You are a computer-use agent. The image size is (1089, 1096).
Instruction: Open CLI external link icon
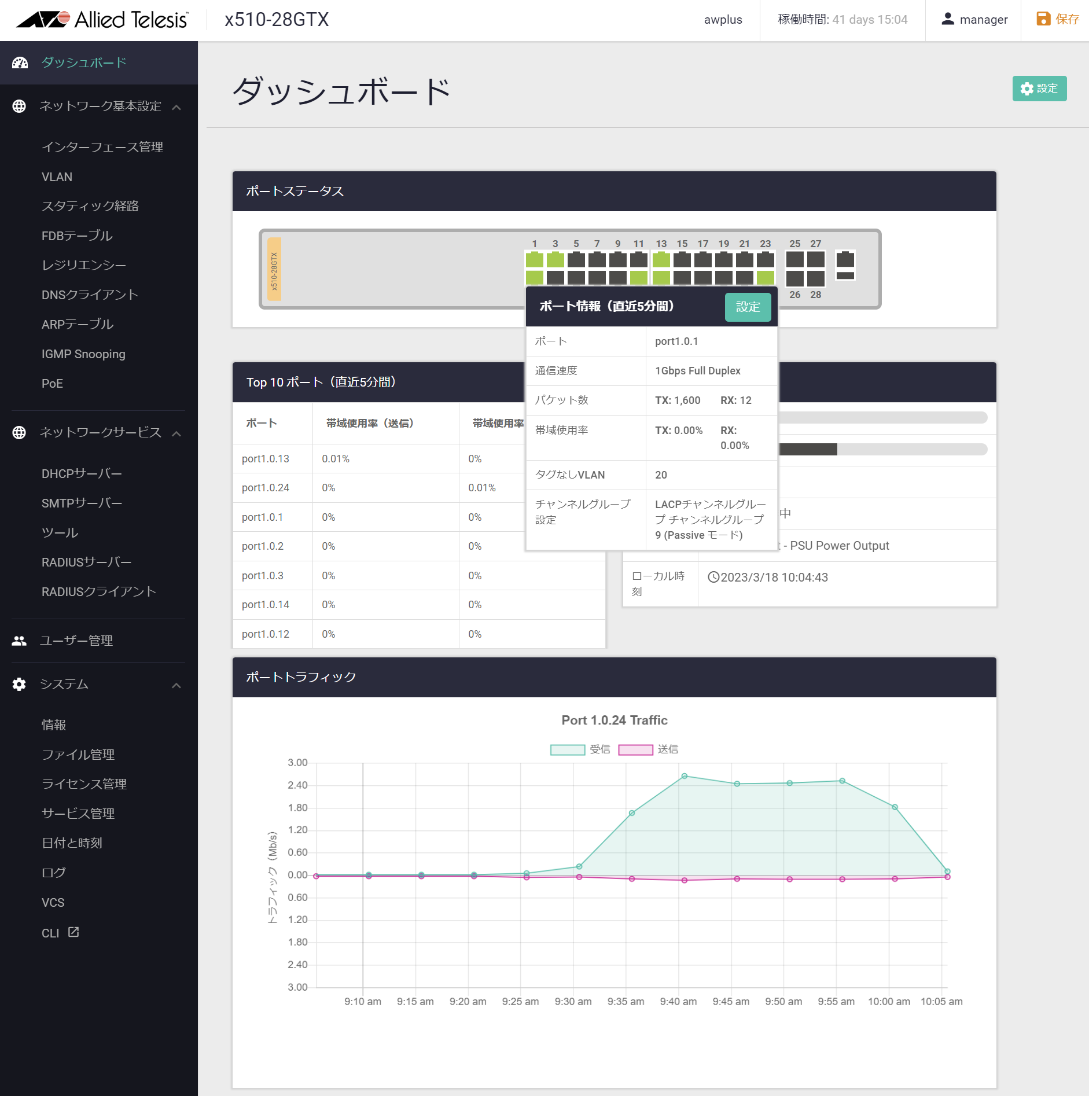click(73, 932)
